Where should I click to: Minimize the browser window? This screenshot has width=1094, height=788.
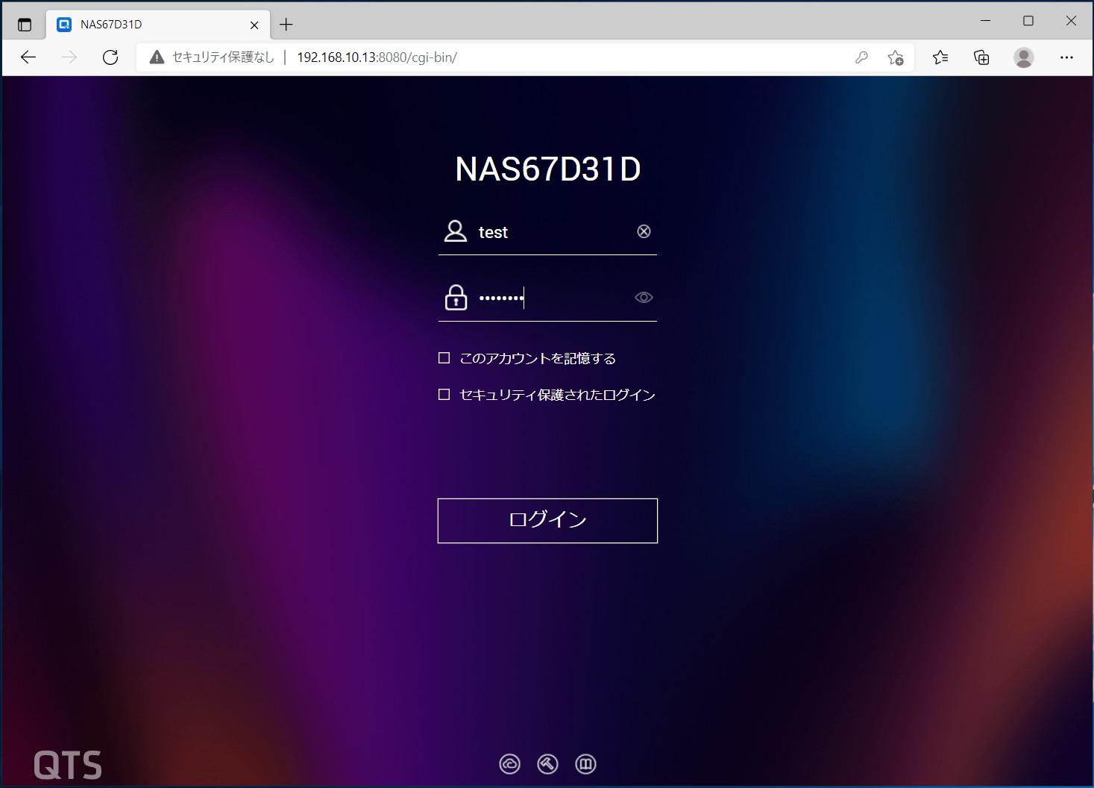pos(985,21)
